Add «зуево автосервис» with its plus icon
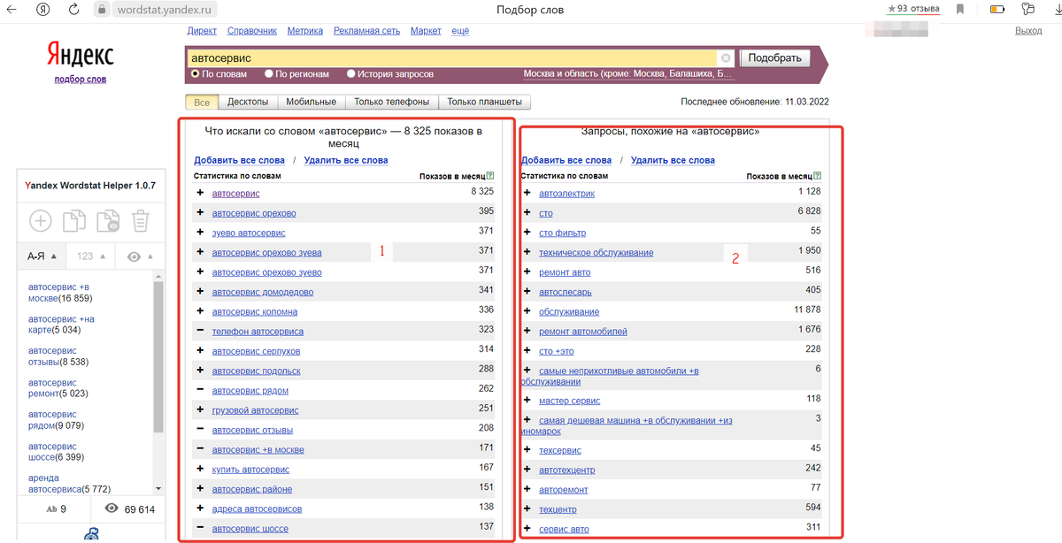The width and height of the screenshot is (1062, 543). pos(200,233)
